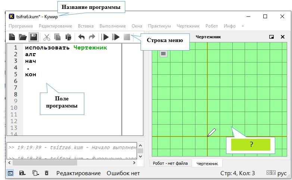Screen dimensions: 292x180
Task: Click the pen cursor on the drawing field
Action: (211, 132)
